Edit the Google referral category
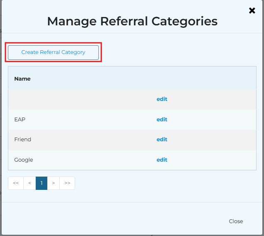This screenshot has width=264, height=236. tap(162, 160)
